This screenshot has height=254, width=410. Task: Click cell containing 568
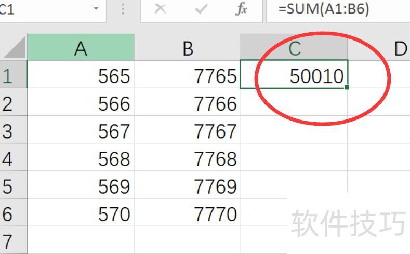tap(81, 157)
